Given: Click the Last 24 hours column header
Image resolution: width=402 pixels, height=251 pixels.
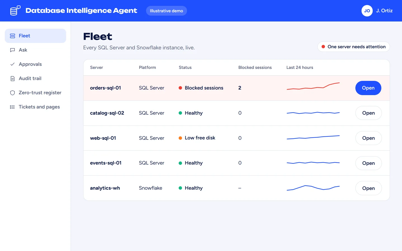Looking at the screenshot, I should [300, 67].
